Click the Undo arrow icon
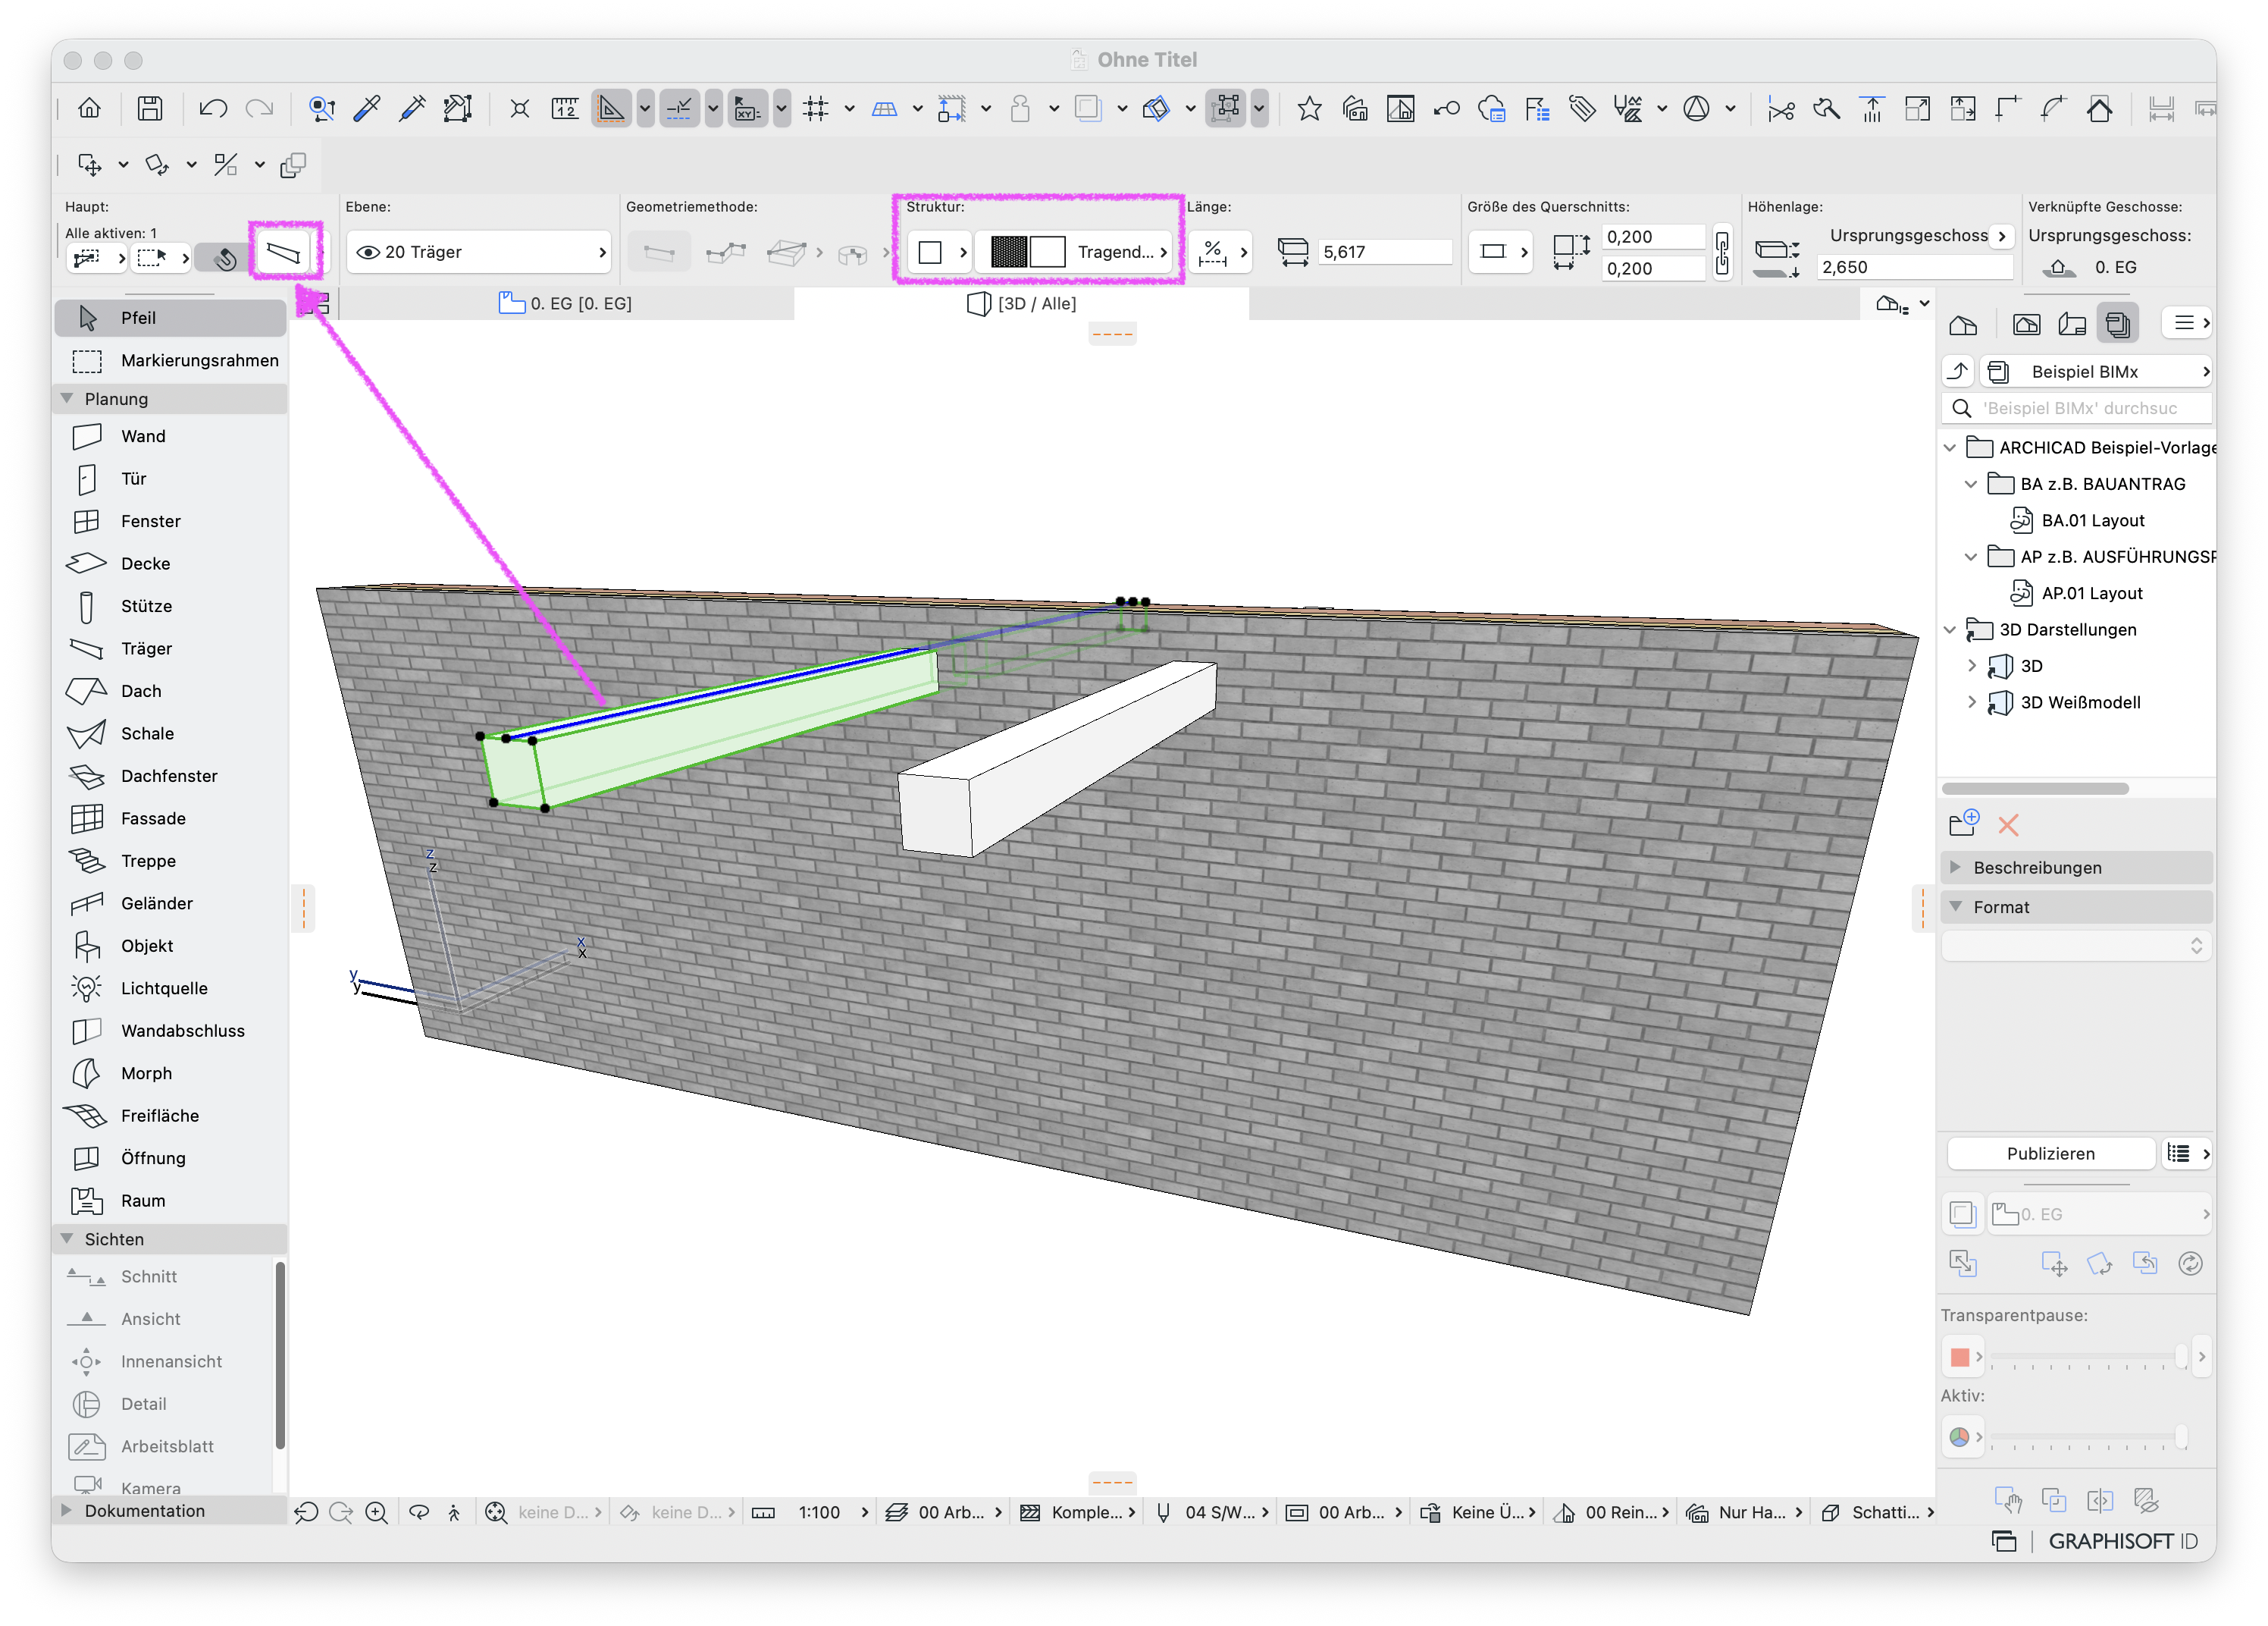2268x1626 pixels. [213, 108]
